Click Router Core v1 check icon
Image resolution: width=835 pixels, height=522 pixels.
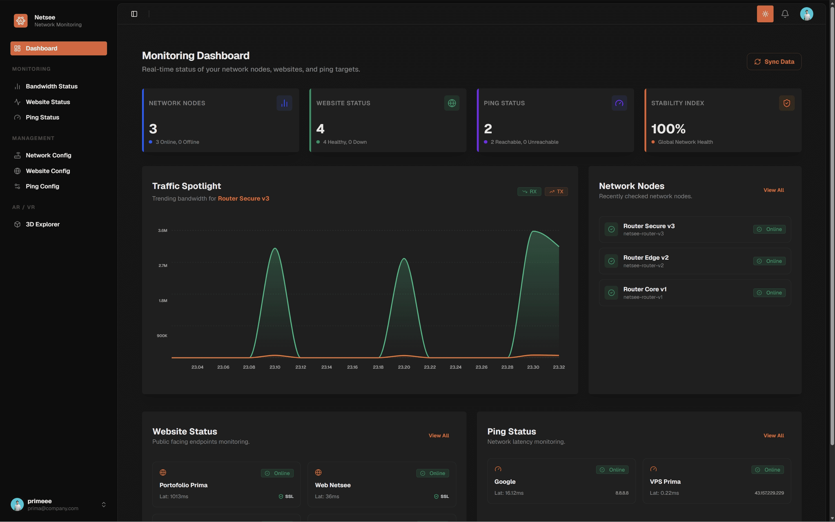pyautogui.click(x=611, y=293)
